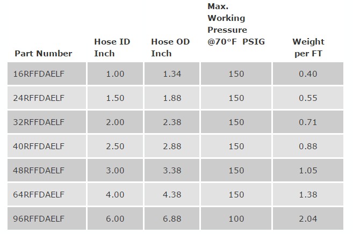Select the 1.34 hose OD cell
The image size is (353, 234).
tap(172, 74)
